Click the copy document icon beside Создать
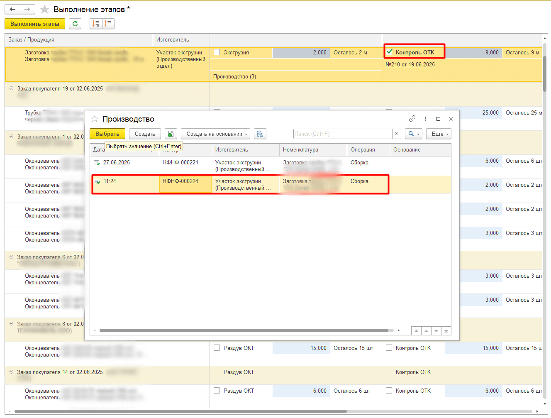Image resolution: width=551 pixels, height=418 pixels. pyautogui.click(x=171, y=134)
